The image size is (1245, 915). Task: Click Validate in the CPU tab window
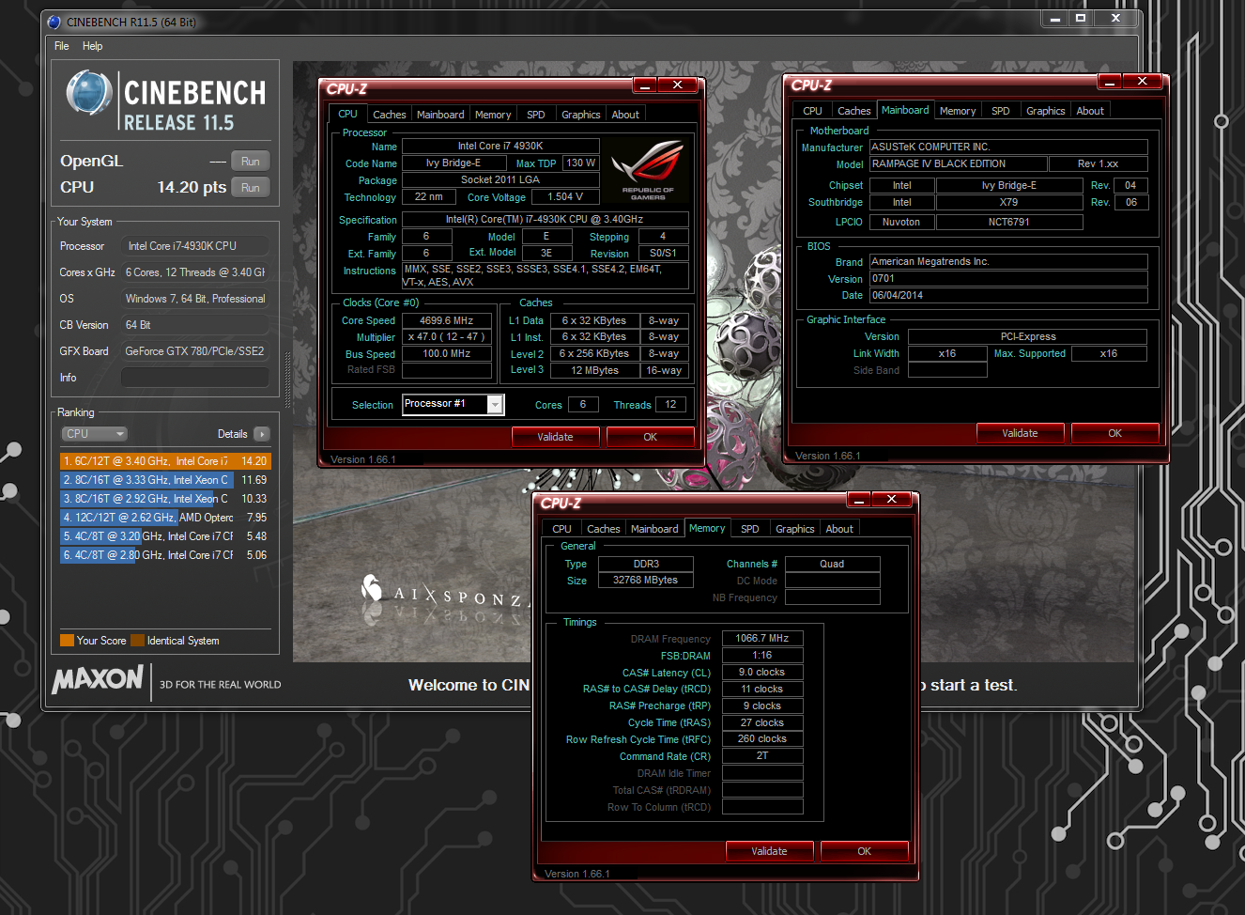pos(555,437)
